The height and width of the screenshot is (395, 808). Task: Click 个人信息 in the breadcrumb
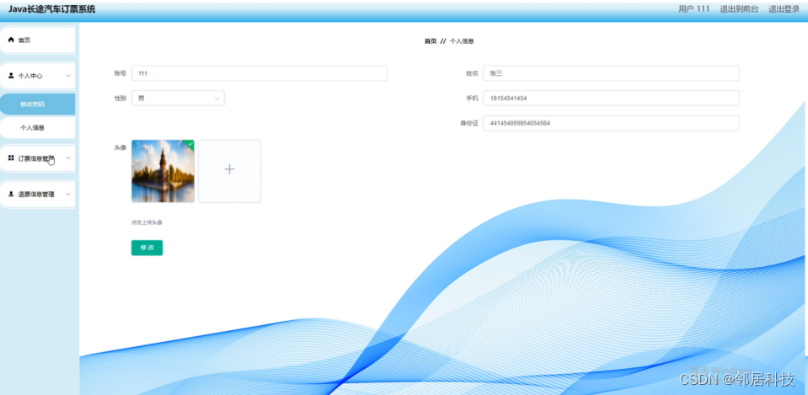click(462, 41)
